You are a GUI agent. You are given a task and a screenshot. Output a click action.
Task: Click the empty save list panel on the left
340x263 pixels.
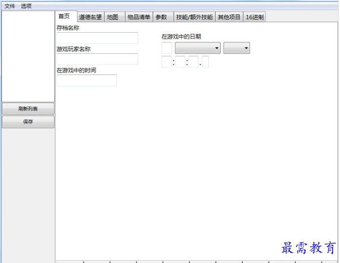click(28, 56)
